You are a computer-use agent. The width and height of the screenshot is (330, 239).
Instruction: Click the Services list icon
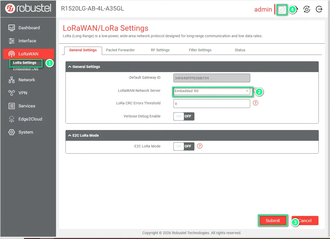pos(12,106)
